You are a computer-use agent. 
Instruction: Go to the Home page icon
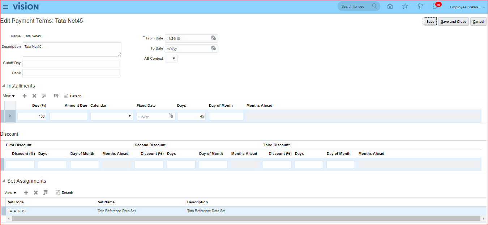[390, 7]
